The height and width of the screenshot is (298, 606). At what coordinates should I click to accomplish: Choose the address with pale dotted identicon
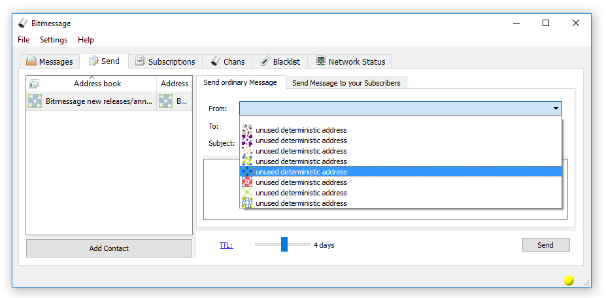coord(400,151)
